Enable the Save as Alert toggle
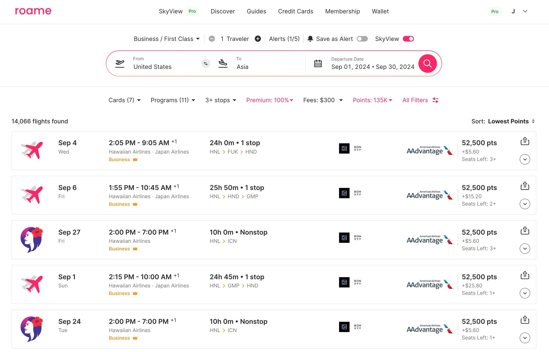Image resolution: width=549 pixels, height=352 pixels. tap(362, 39)
